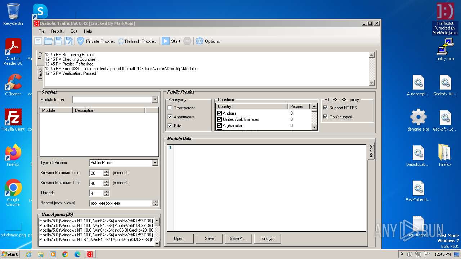Select the Windows NT 6.1 user agent row
The height and width of the screenshot is (259, 461).
(96, 240)
